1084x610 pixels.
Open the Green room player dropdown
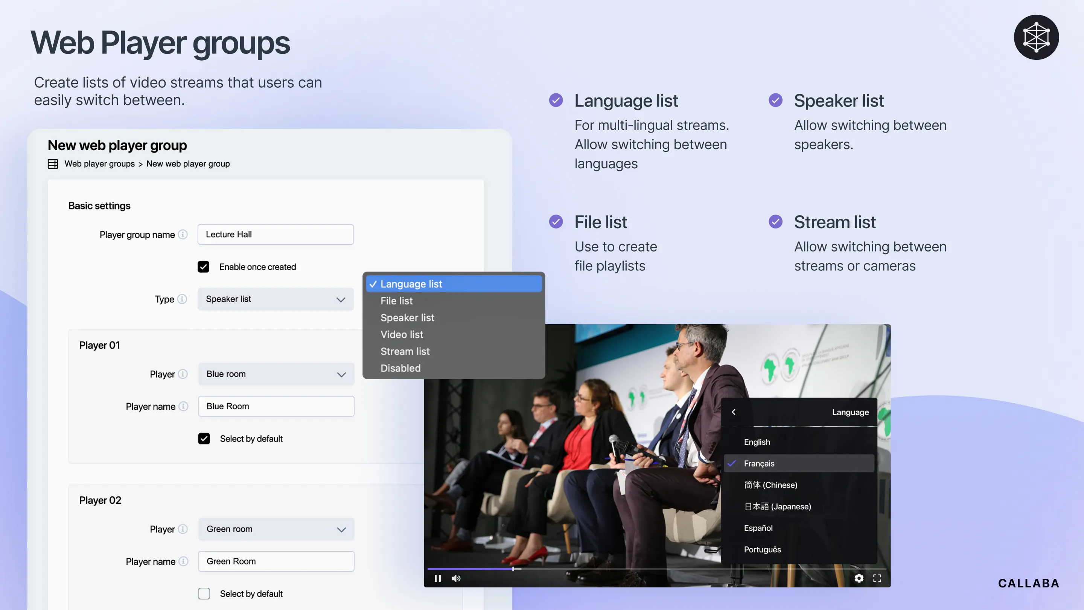point(276,529)
